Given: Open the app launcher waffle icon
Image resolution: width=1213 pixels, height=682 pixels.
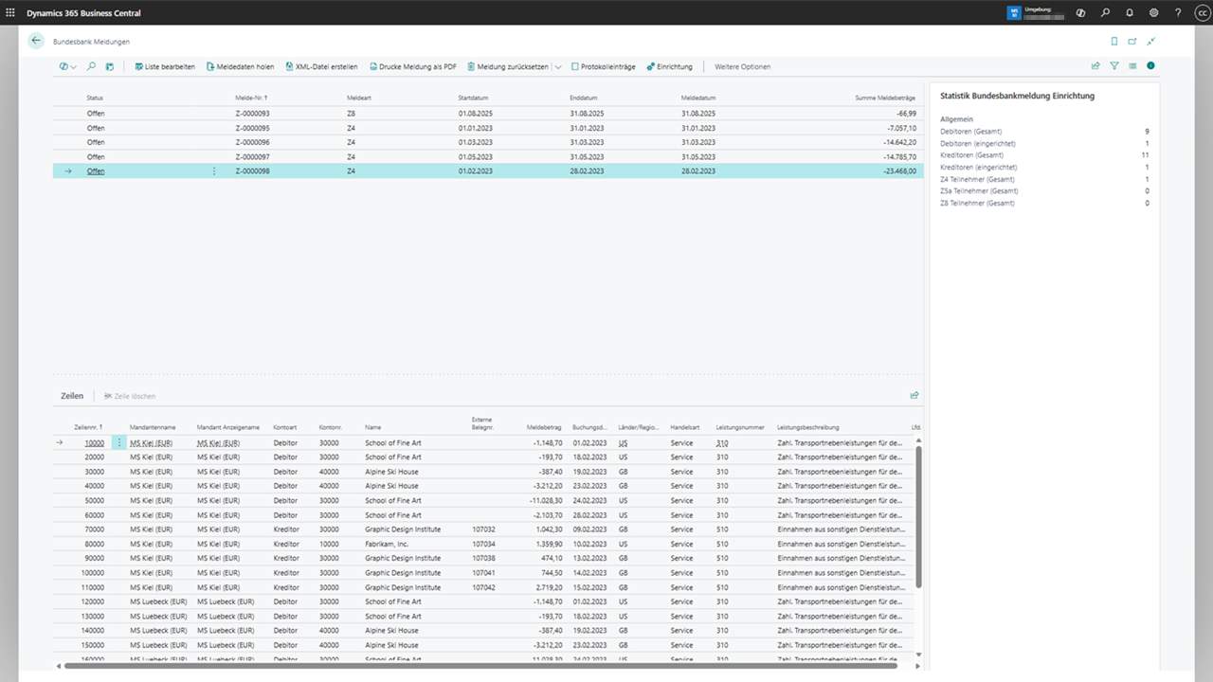Looking at the screenshot, I should pos(10,12).
